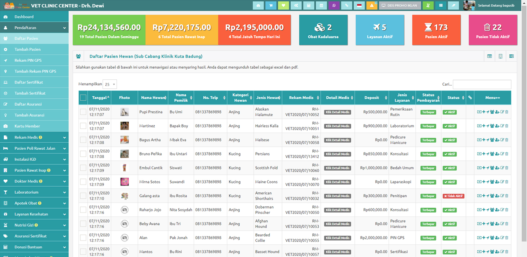Check the checkbox for Pupi Prestina row
Viewport: 527px width, 257px height.
click(x=83, y=112)
